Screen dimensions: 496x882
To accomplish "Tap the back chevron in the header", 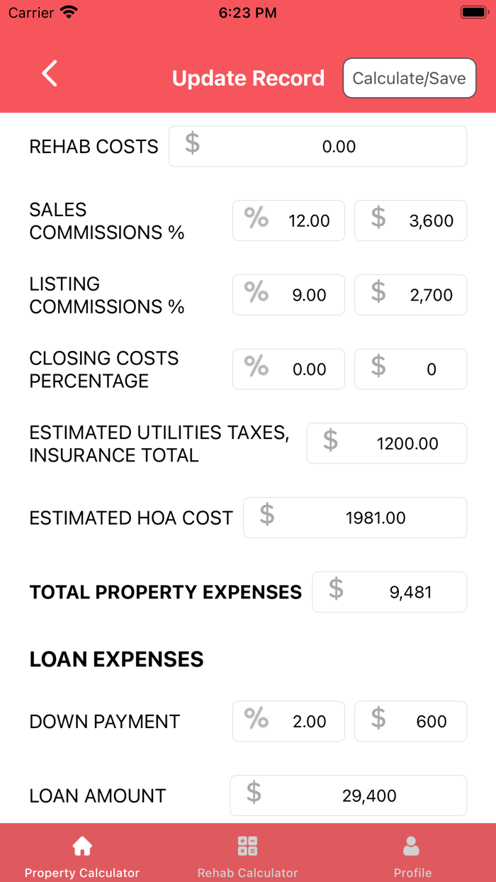I will pyautogui.click(x=49, y=73).
